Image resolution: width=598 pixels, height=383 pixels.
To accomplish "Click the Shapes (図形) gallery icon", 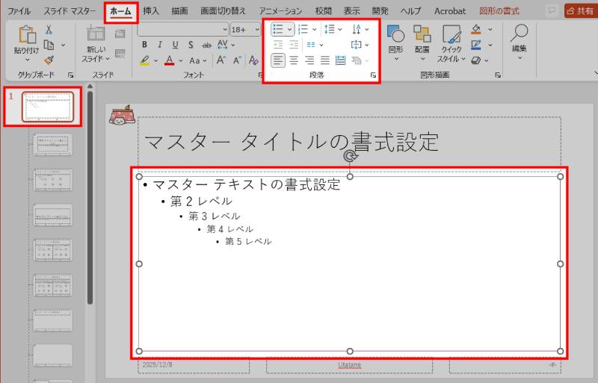I will 395,34.
